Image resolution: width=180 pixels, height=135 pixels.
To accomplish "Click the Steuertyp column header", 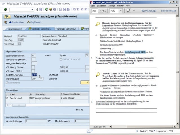I will (x=48, y=94).
